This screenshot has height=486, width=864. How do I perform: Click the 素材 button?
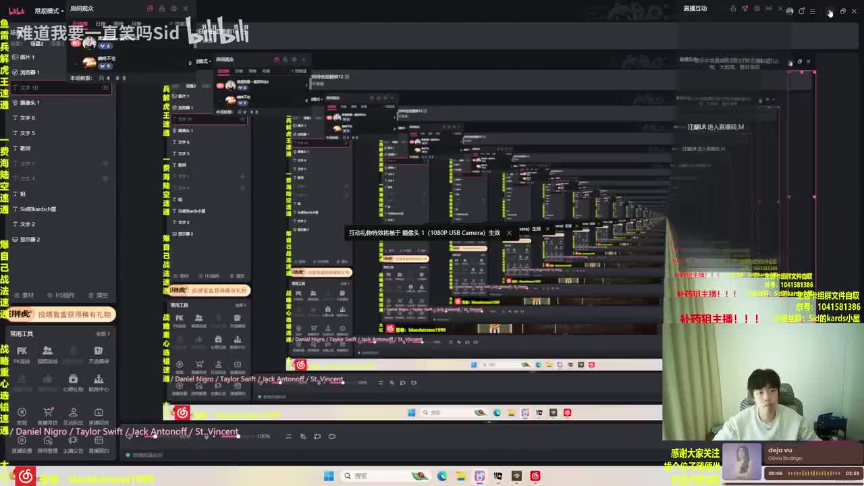tap(24, 295)
